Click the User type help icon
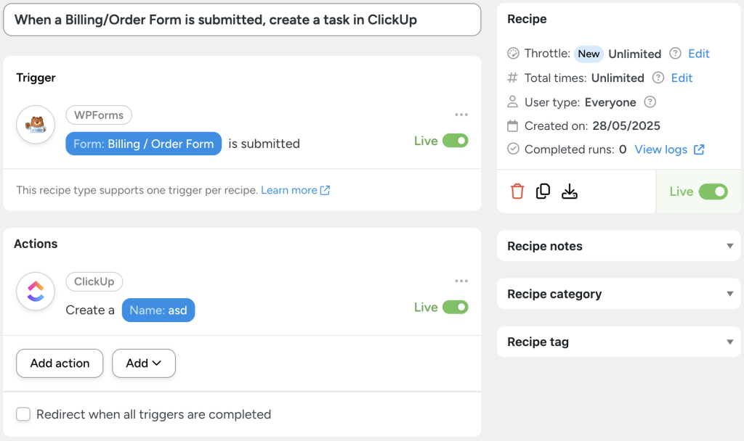The height and width of the screenshot is (441, 744). [649, 102]
